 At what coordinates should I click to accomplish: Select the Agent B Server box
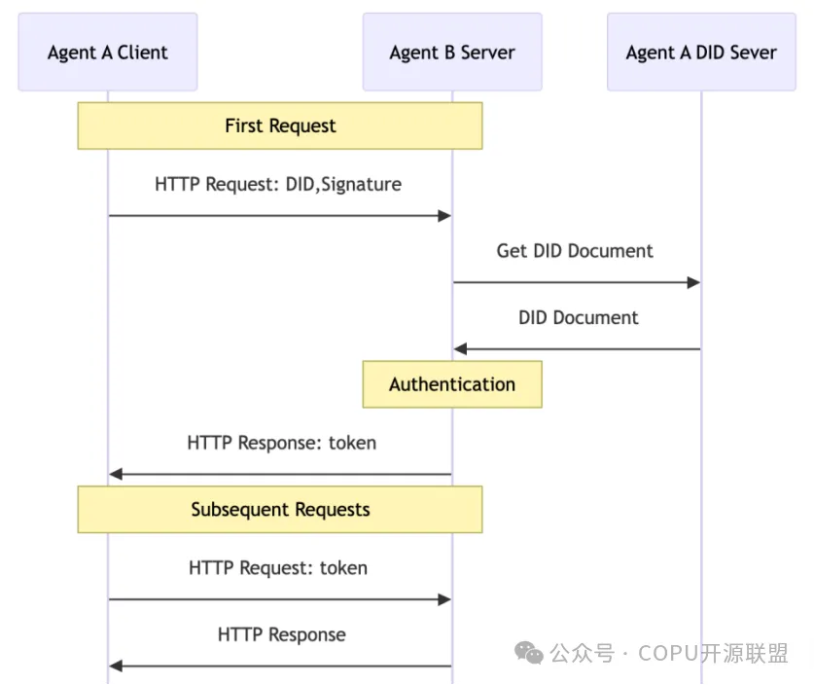click(x=452, y=53)
